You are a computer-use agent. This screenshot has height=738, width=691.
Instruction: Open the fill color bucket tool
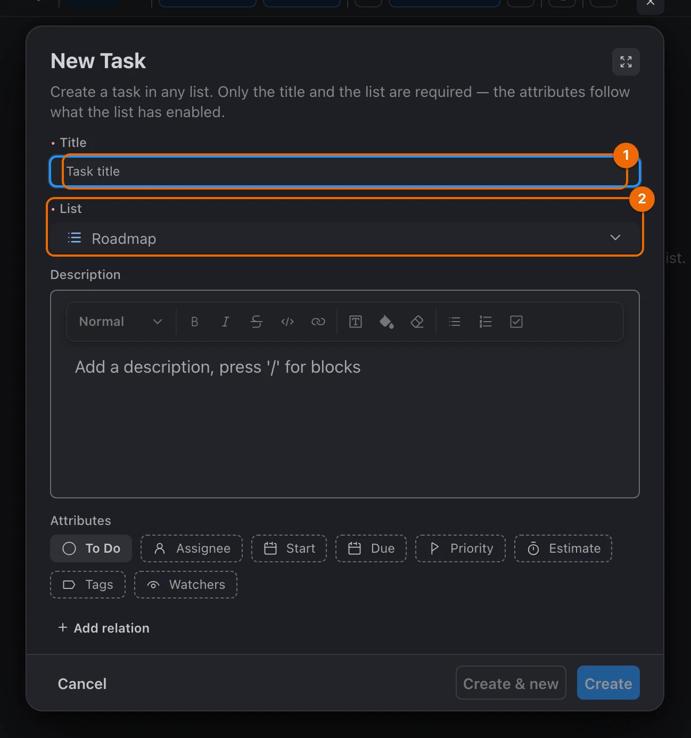[x=386, y=322]
